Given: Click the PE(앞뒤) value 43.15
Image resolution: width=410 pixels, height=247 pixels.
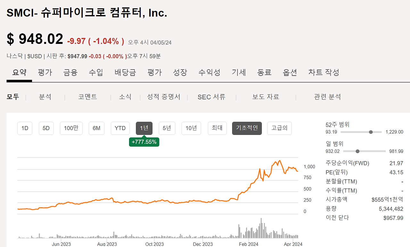Looking at the screenshot, I should point(396,172).
